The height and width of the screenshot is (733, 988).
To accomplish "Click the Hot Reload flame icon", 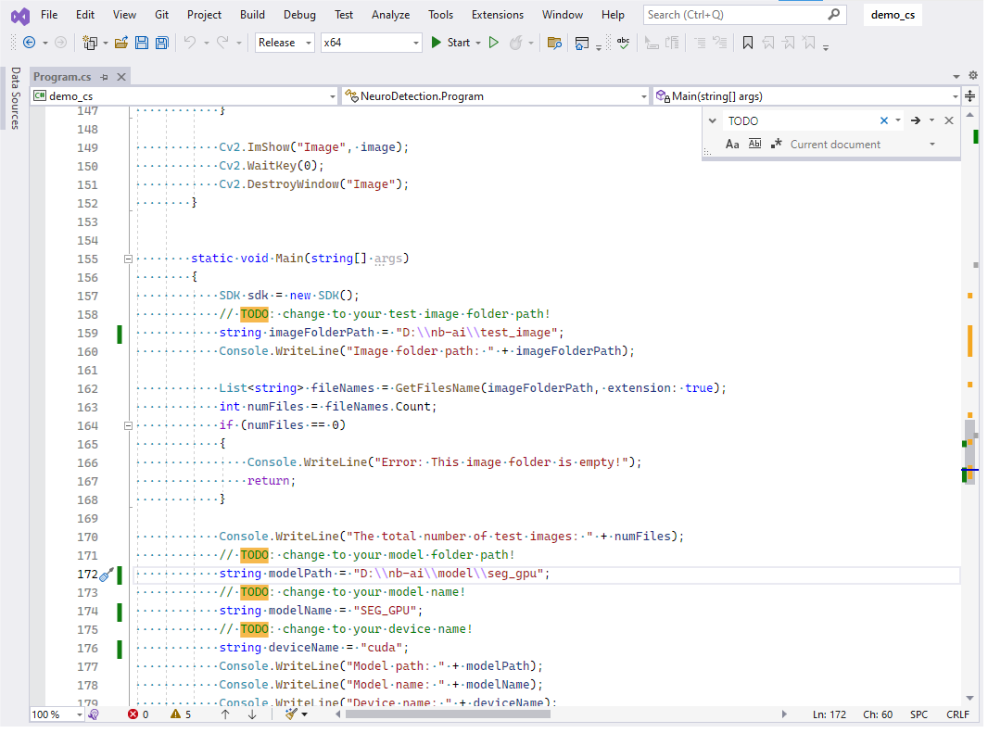I will pos(515,43).
